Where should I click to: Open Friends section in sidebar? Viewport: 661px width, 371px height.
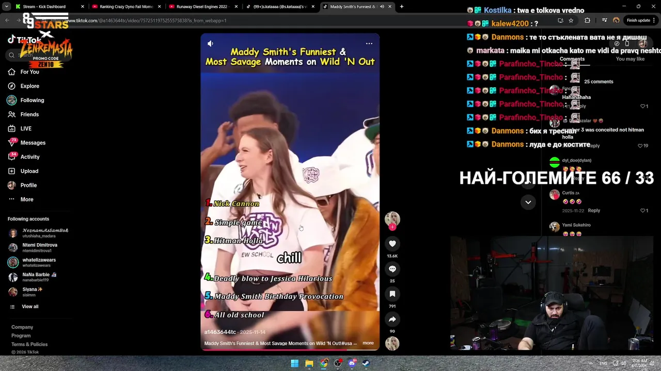(x=24, y=114)
